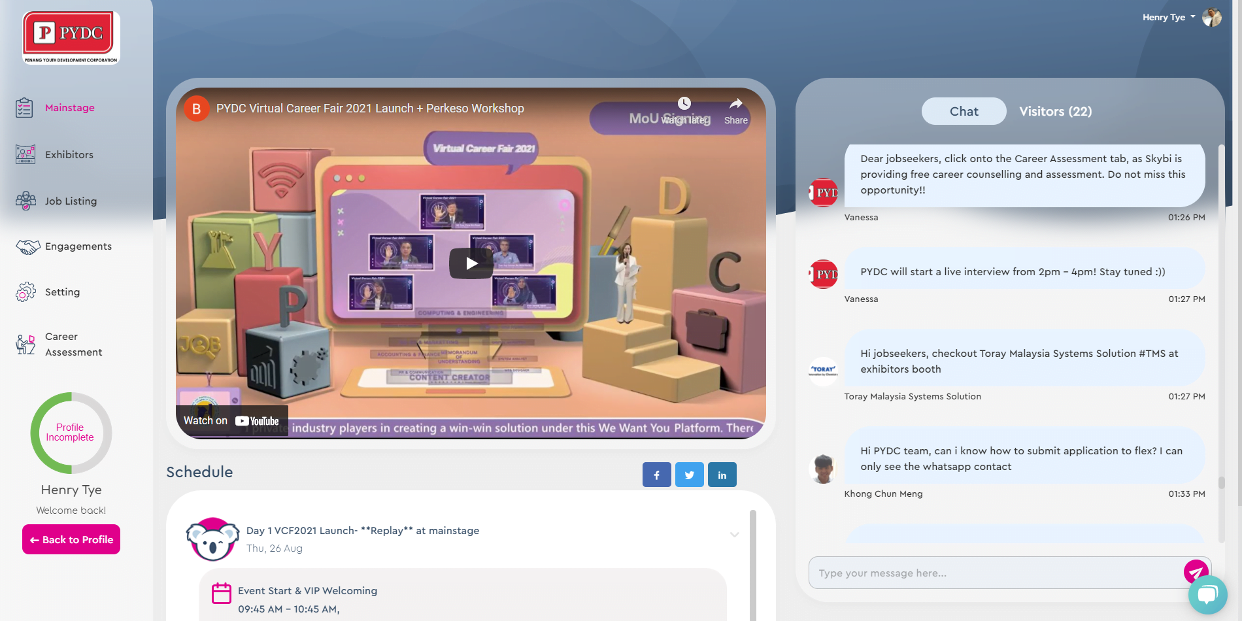This screenshot has width=1242, height=621.
Task: Click the Toray Malaysia avatar in chat
Action: click(x=823, y=371)
